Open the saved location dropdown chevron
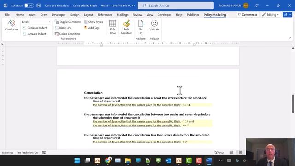This screenshot has height=166, width=295. [133, 6]
